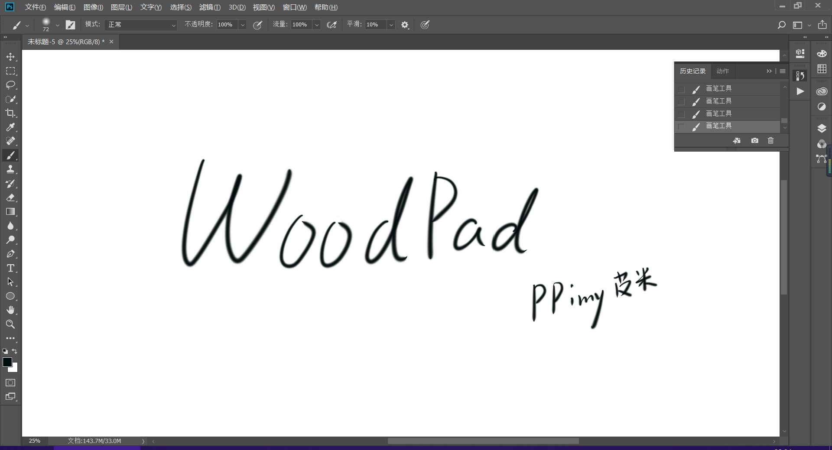Select the Blur (droplet) tool

tap(10, 226)
